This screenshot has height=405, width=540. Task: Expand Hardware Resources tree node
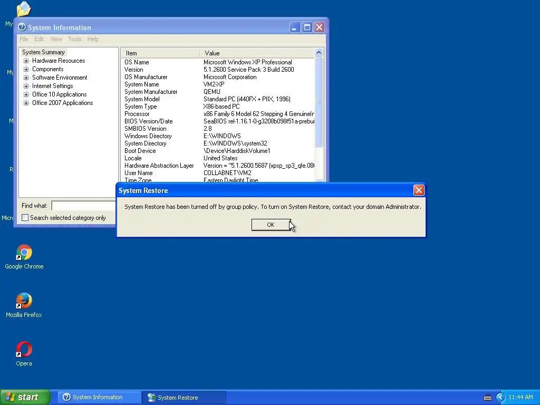click(x=26, y=61)
